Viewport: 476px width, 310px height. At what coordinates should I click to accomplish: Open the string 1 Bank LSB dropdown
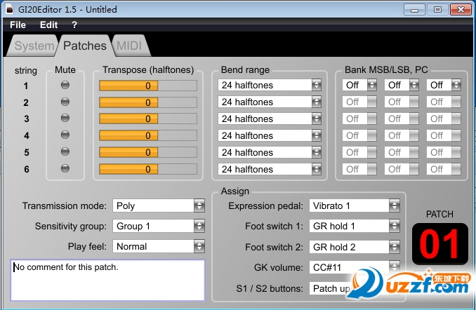click(x=402, y=86)
